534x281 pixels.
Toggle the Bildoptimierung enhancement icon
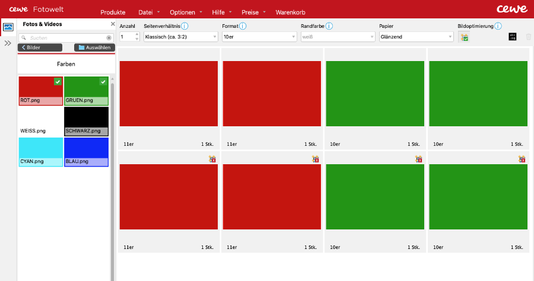pyautogui.click(x=464, y=37)
